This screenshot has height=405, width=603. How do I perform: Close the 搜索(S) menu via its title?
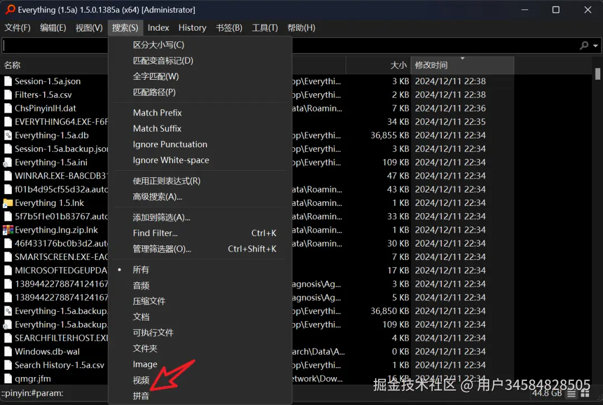125,28
